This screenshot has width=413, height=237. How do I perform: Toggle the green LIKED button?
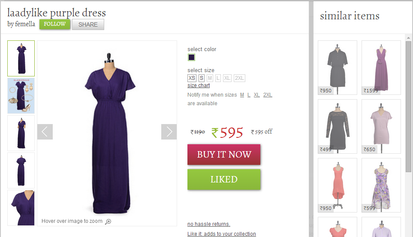pyautogui.click(x=224, y=179)
